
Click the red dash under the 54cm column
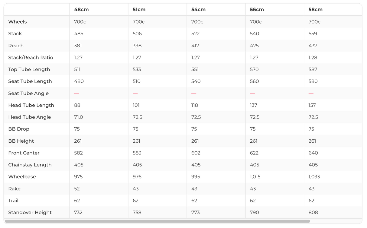click(194, 93)
